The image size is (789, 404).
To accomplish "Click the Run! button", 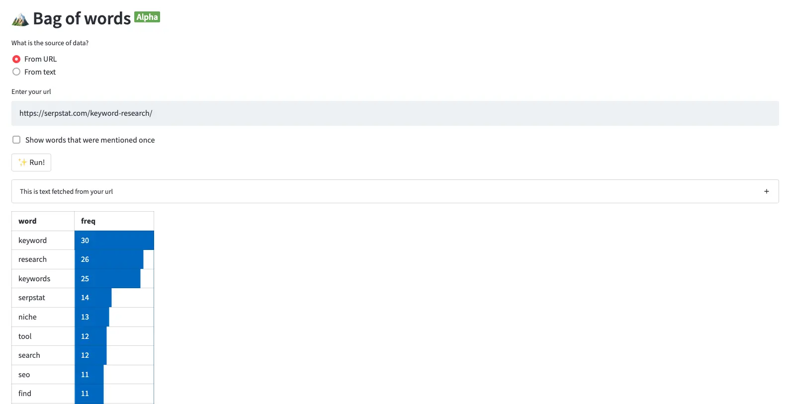I will pyautogui.click(x=31, y=162).
